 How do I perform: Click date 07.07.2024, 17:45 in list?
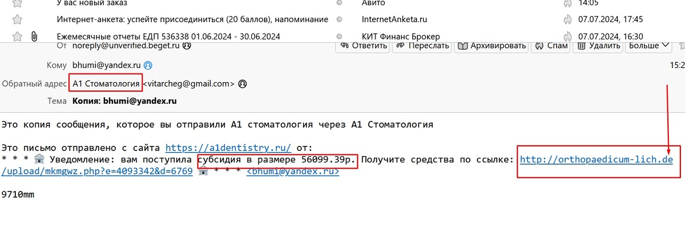610,19
